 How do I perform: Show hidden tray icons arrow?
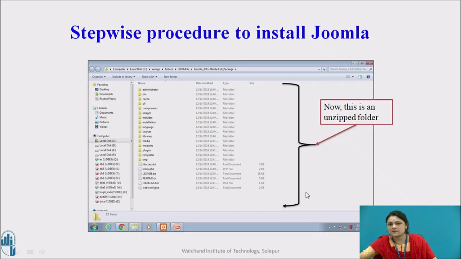[x=329, y=227]
